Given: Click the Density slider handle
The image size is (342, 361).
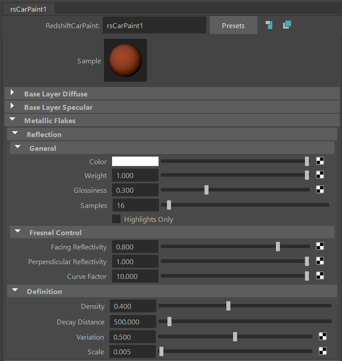Looking at the screenshot, I should [228, 306].
